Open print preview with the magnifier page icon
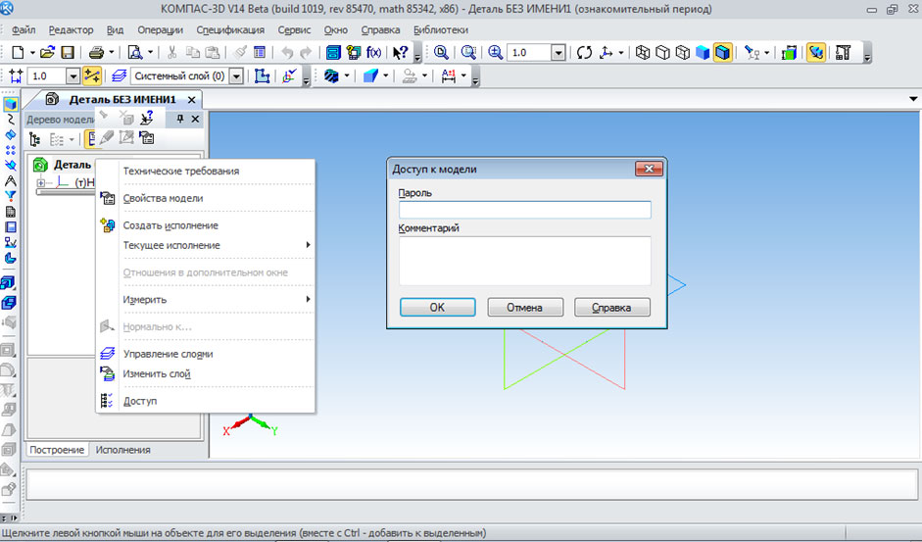This screenshot has height=542, width=922. click(x=135, y=52)
